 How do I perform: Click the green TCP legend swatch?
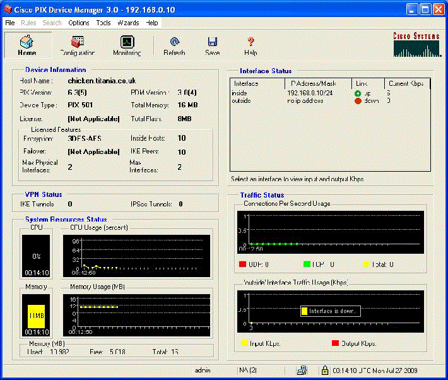[x=307, y=264]
